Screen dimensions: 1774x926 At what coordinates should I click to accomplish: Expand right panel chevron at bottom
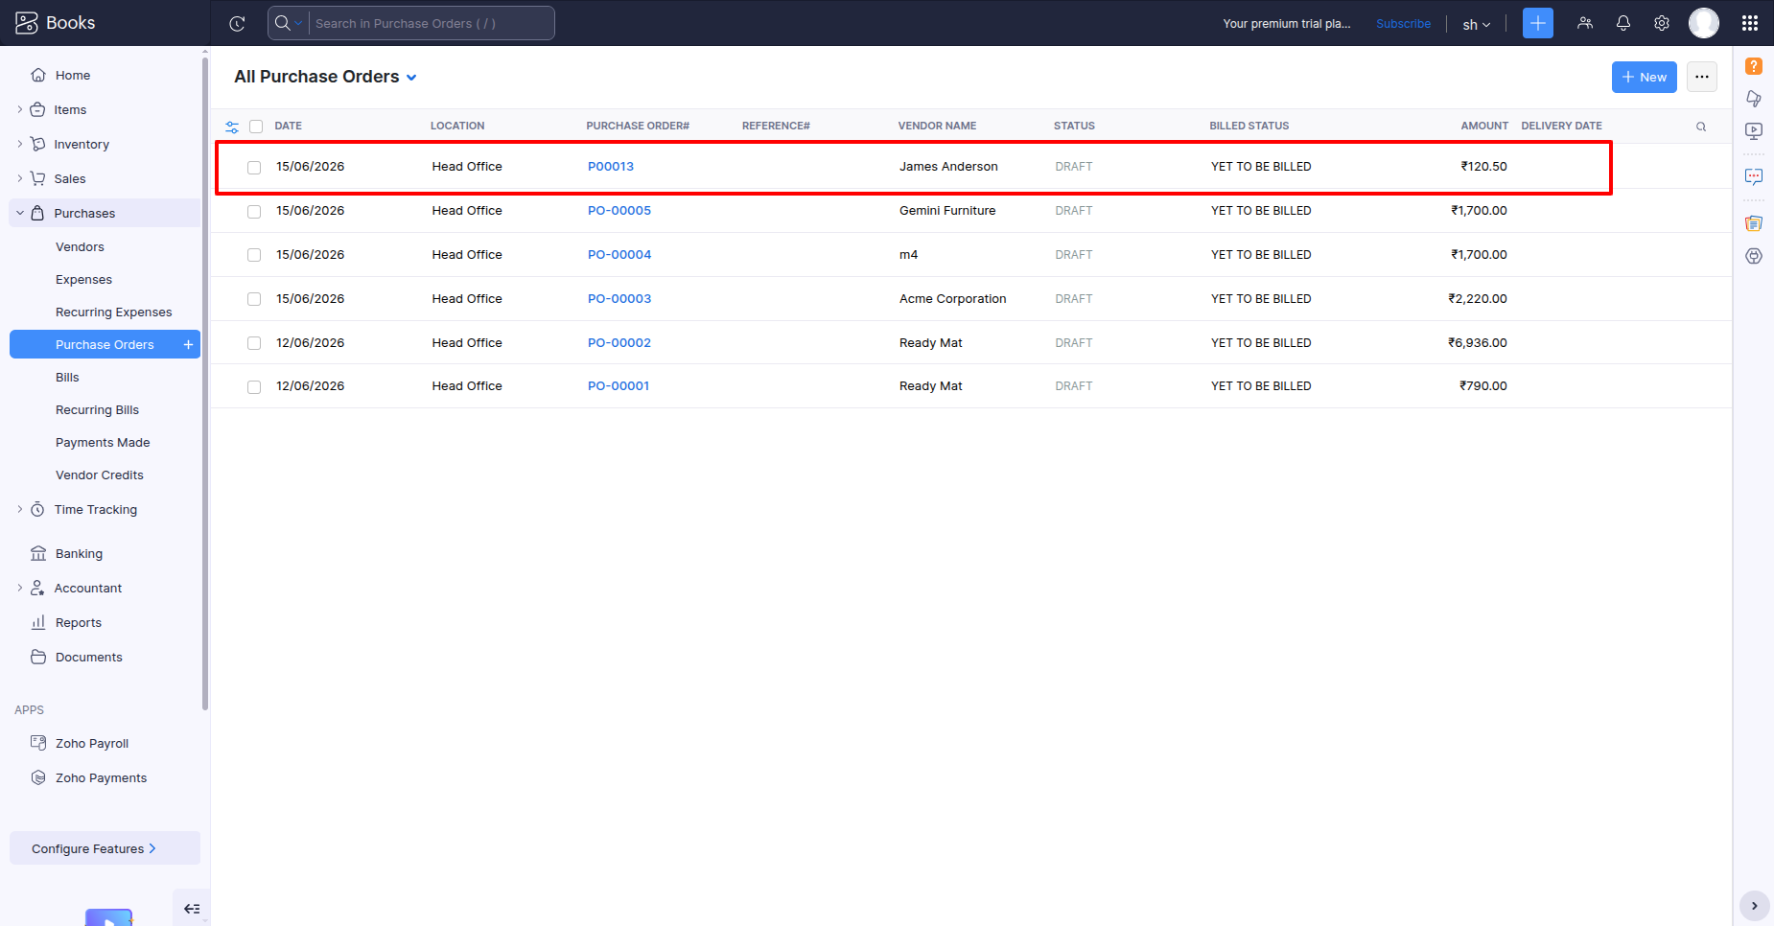(x=1755, y=906)
